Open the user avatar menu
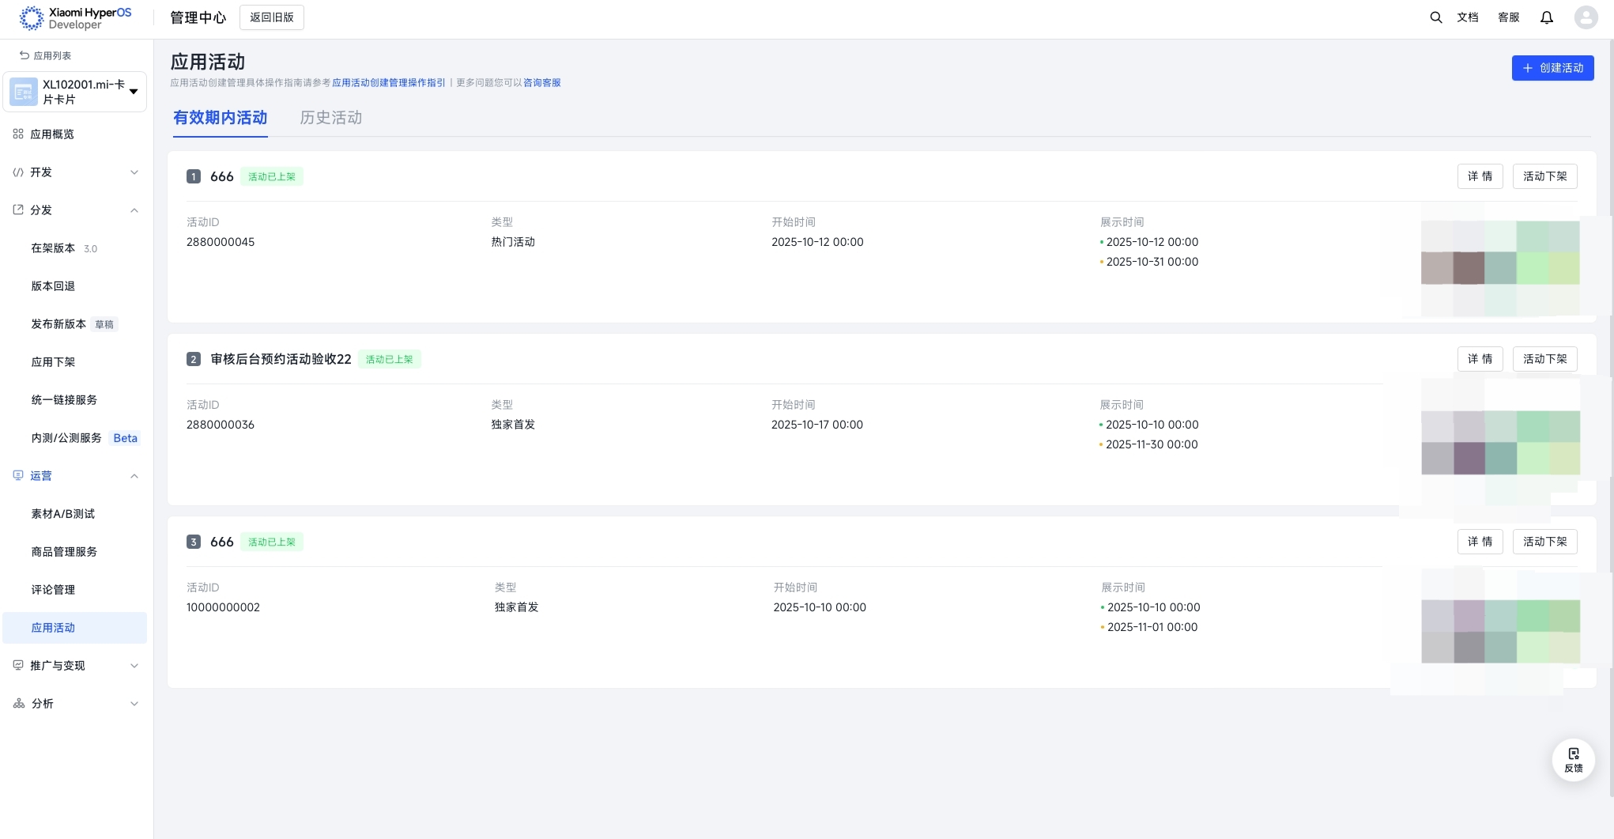This screenshot has width=1614, height=839. pos(1586,17)
